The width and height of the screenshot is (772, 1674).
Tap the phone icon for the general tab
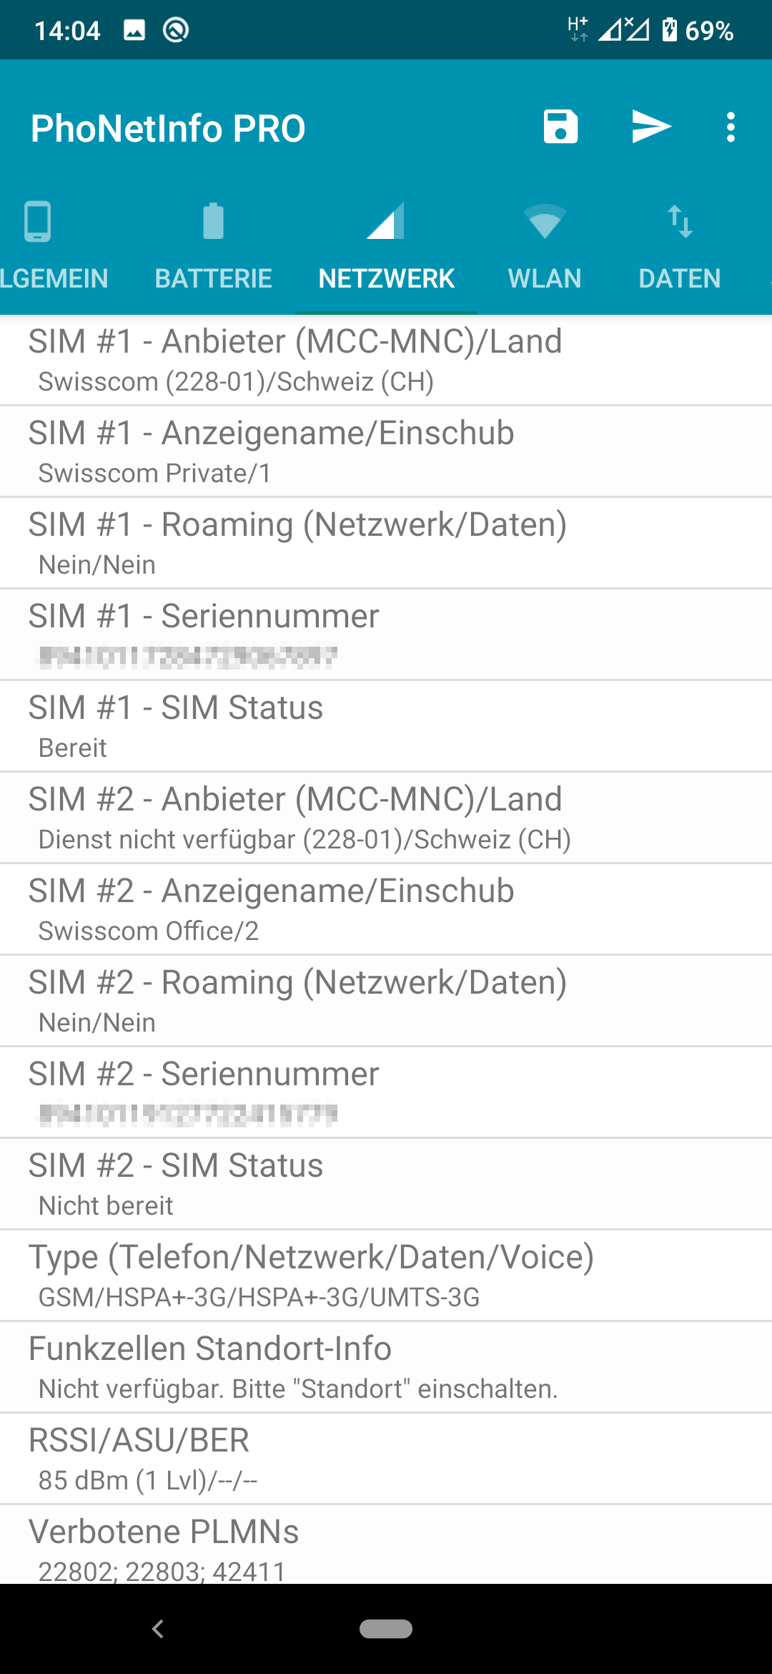(37, 221)
